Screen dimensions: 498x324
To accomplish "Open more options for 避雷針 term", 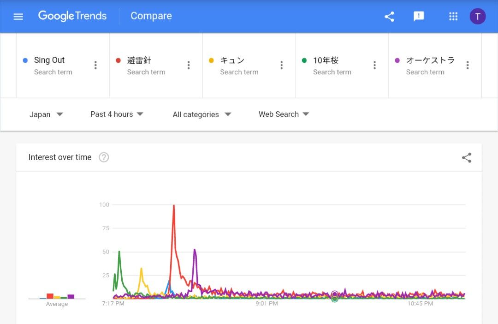I will [x=189, y=65].
